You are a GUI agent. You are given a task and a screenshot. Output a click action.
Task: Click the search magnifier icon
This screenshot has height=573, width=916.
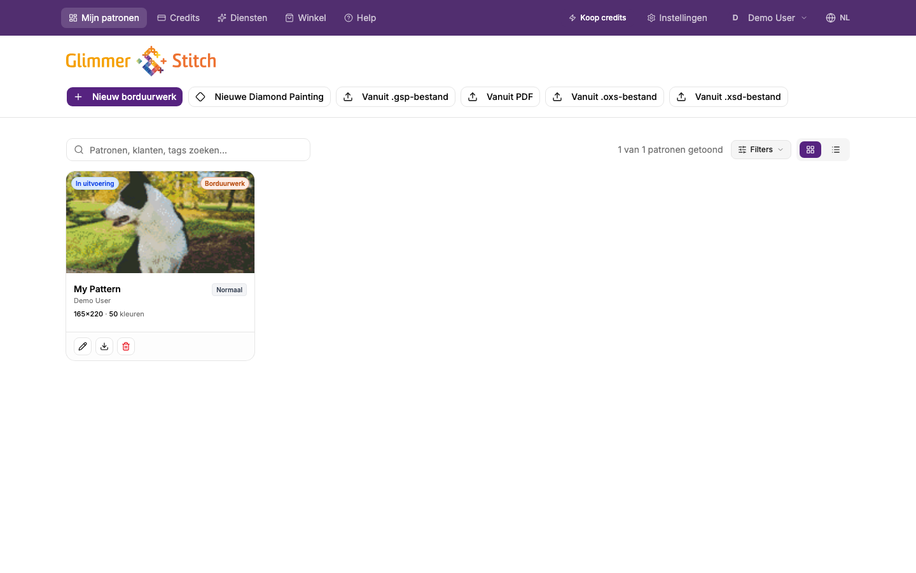pos(79,150)
